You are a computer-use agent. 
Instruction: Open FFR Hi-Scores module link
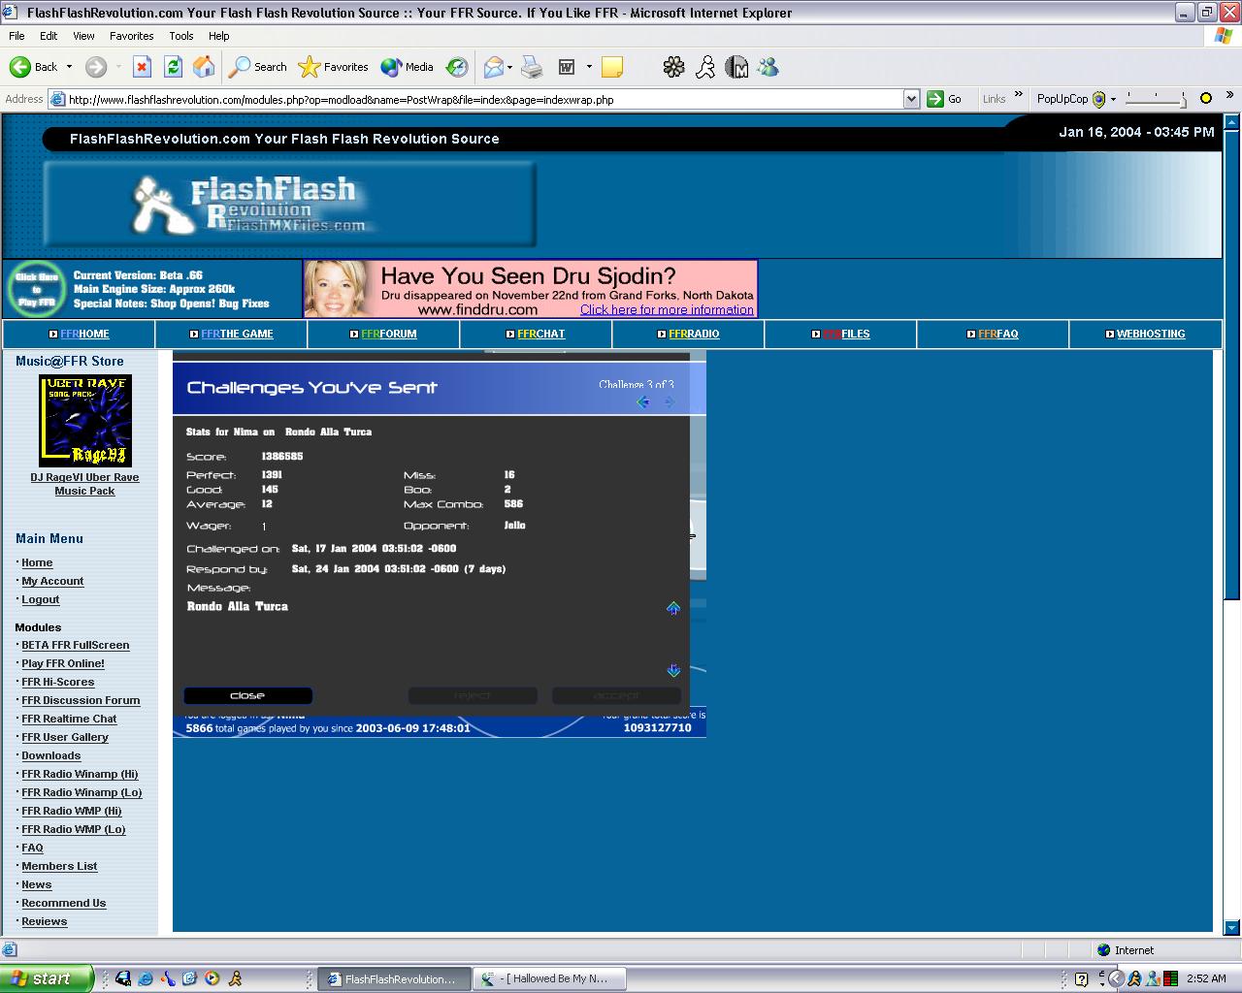tap(58, 682)
